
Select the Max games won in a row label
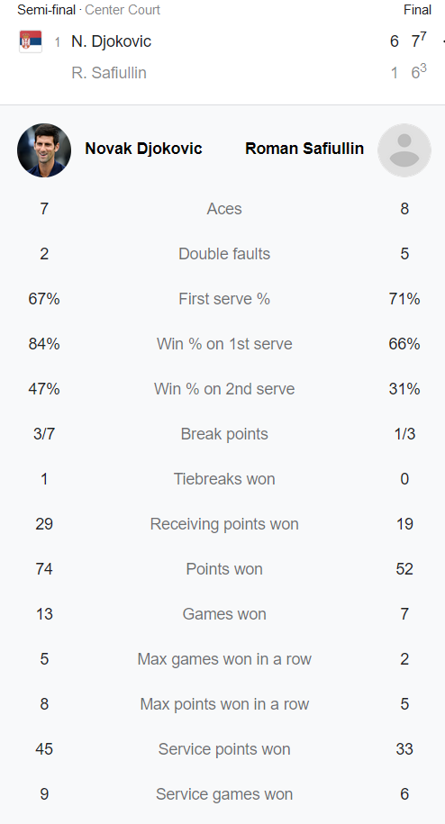point(224,659)
